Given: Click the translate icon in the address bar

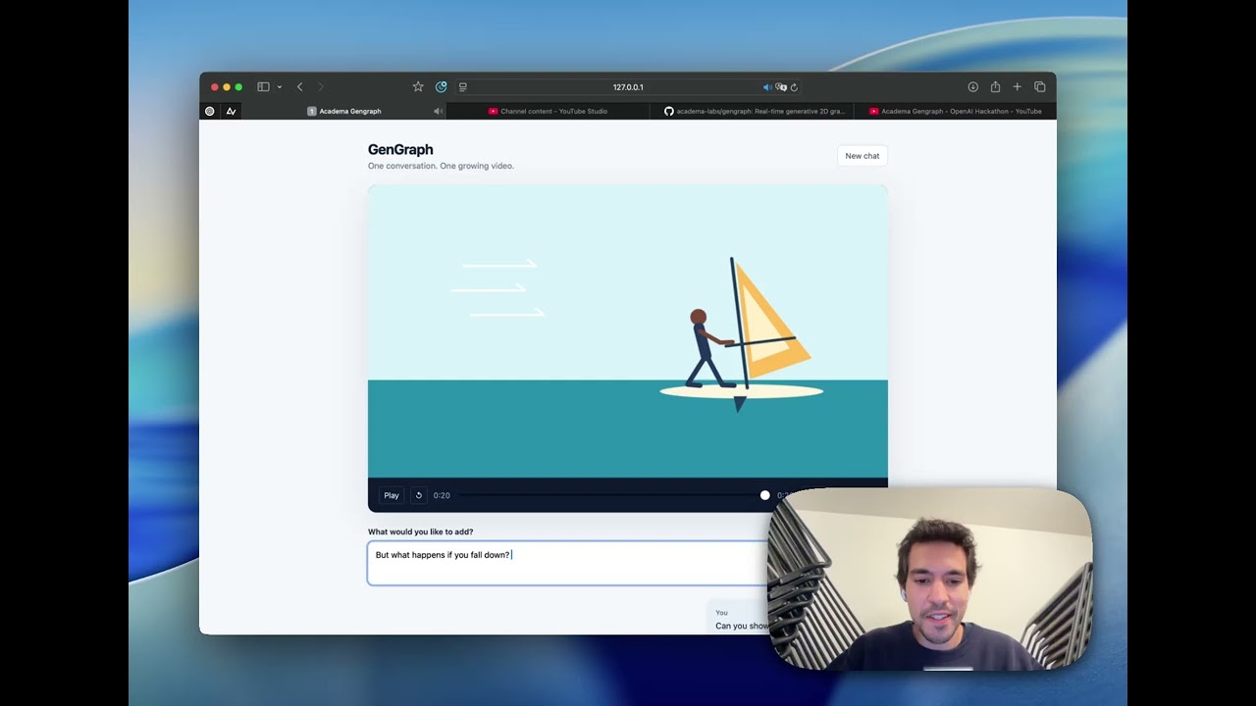Looking at the screenshot, I should (781, 87).
